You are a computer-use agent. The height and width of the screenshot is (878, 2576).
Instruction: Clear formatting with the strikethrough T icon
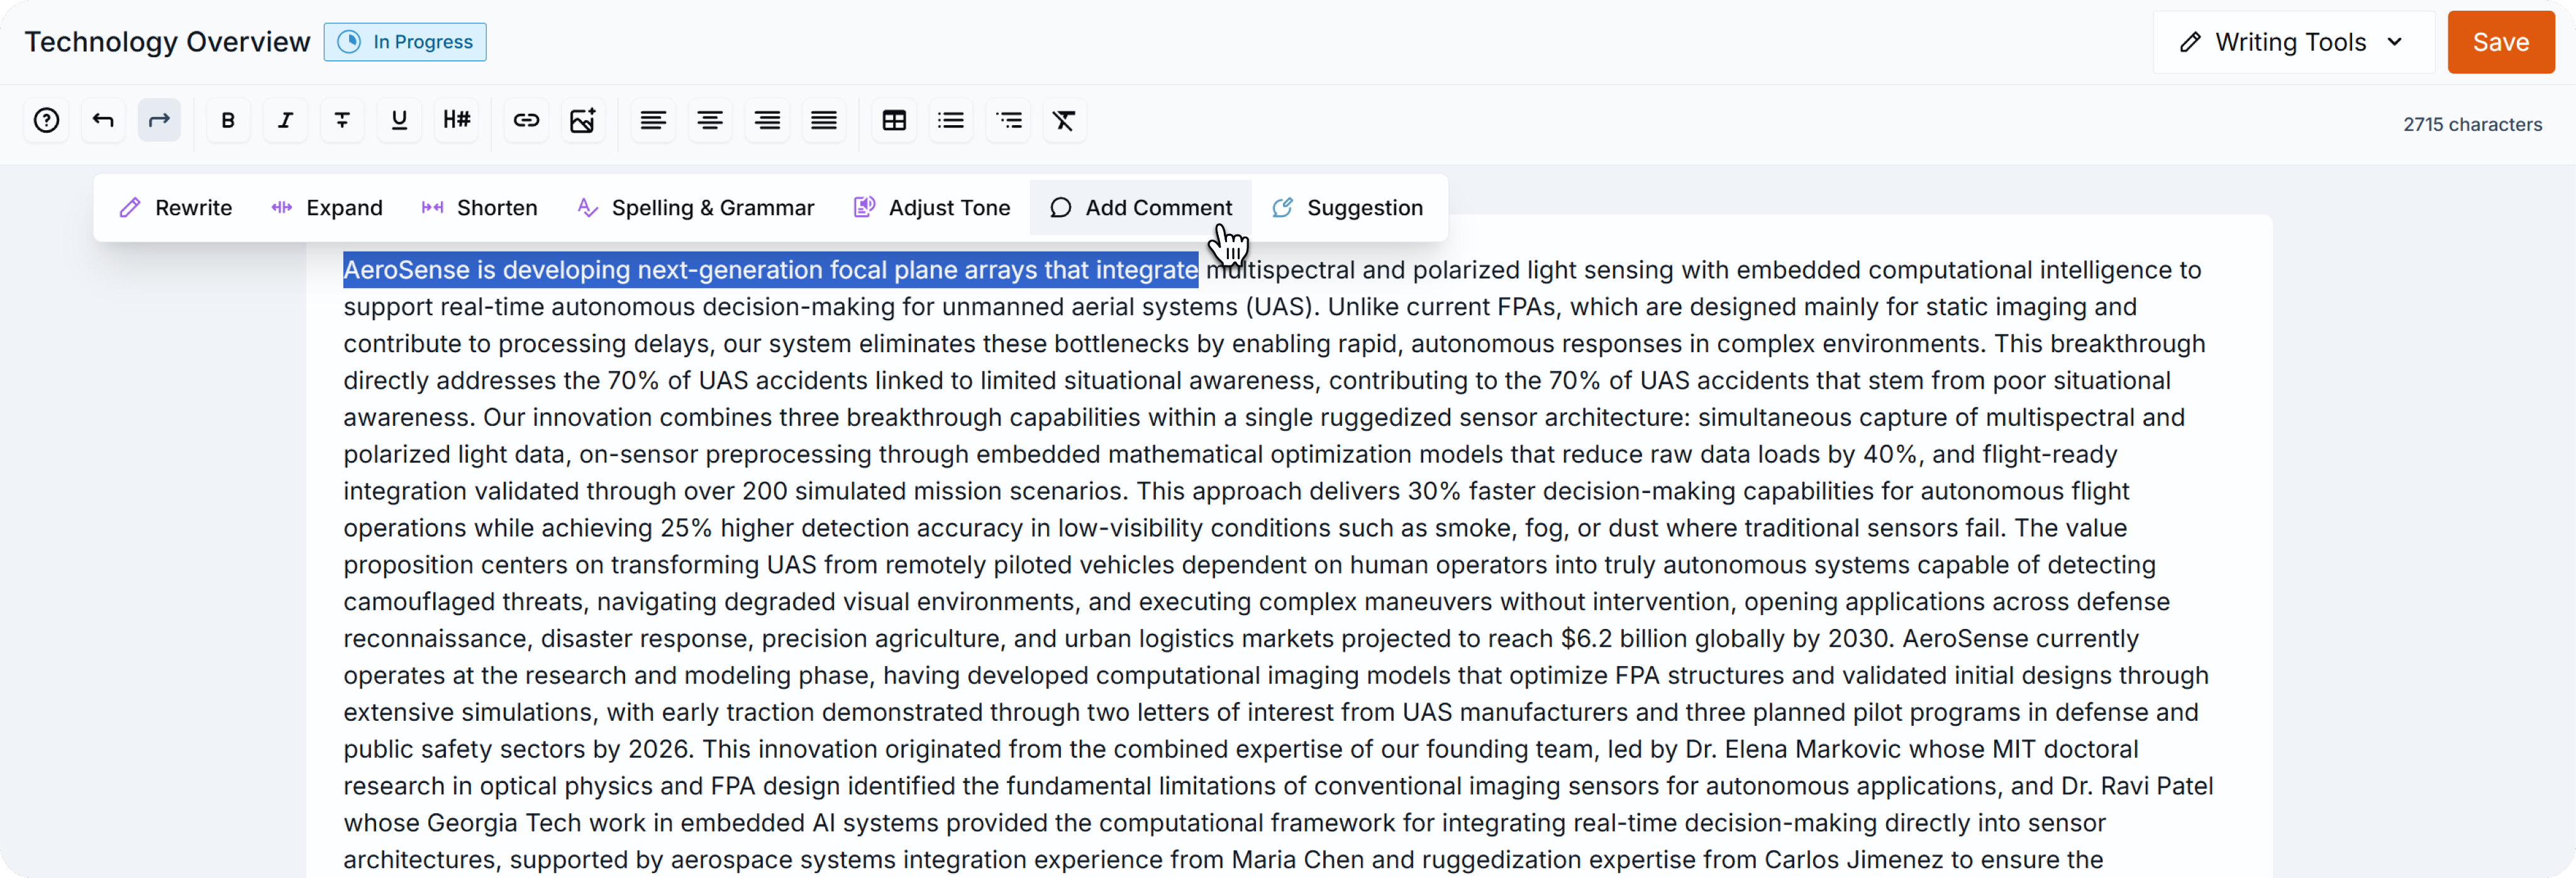point(1064,121)
